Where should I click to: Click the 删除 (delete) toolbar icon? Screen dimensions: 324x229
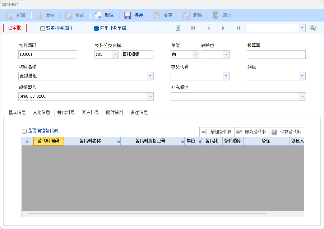(x=186, y=15)
